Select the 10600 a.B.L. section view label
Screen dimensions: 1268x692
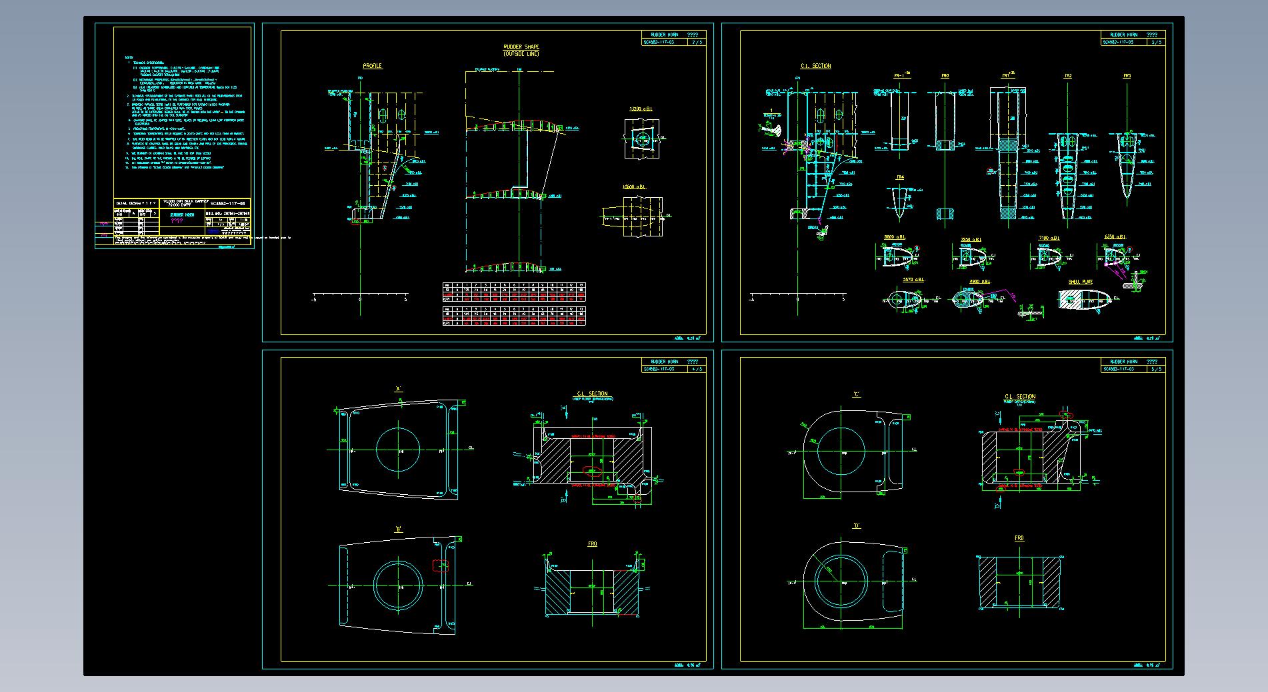pyautogui.click(x=634, y=188)
